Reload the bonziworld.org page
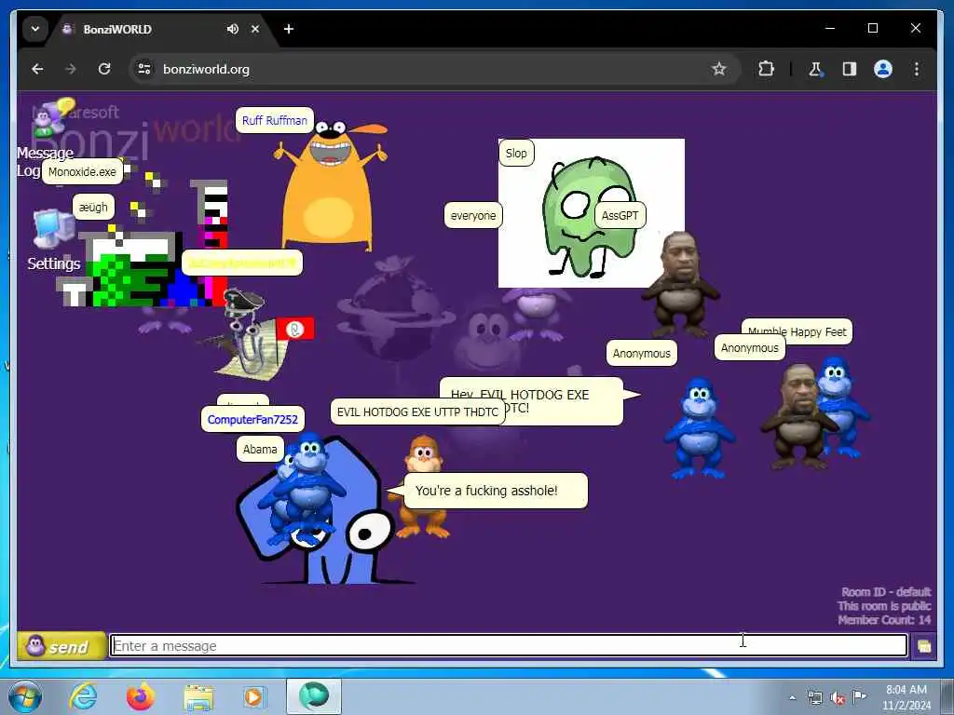The image size is (954, 715). [104, 69]
